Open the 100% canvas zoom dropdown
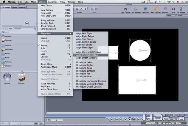This screenshot has height=126, width=188. pos(171,15)
